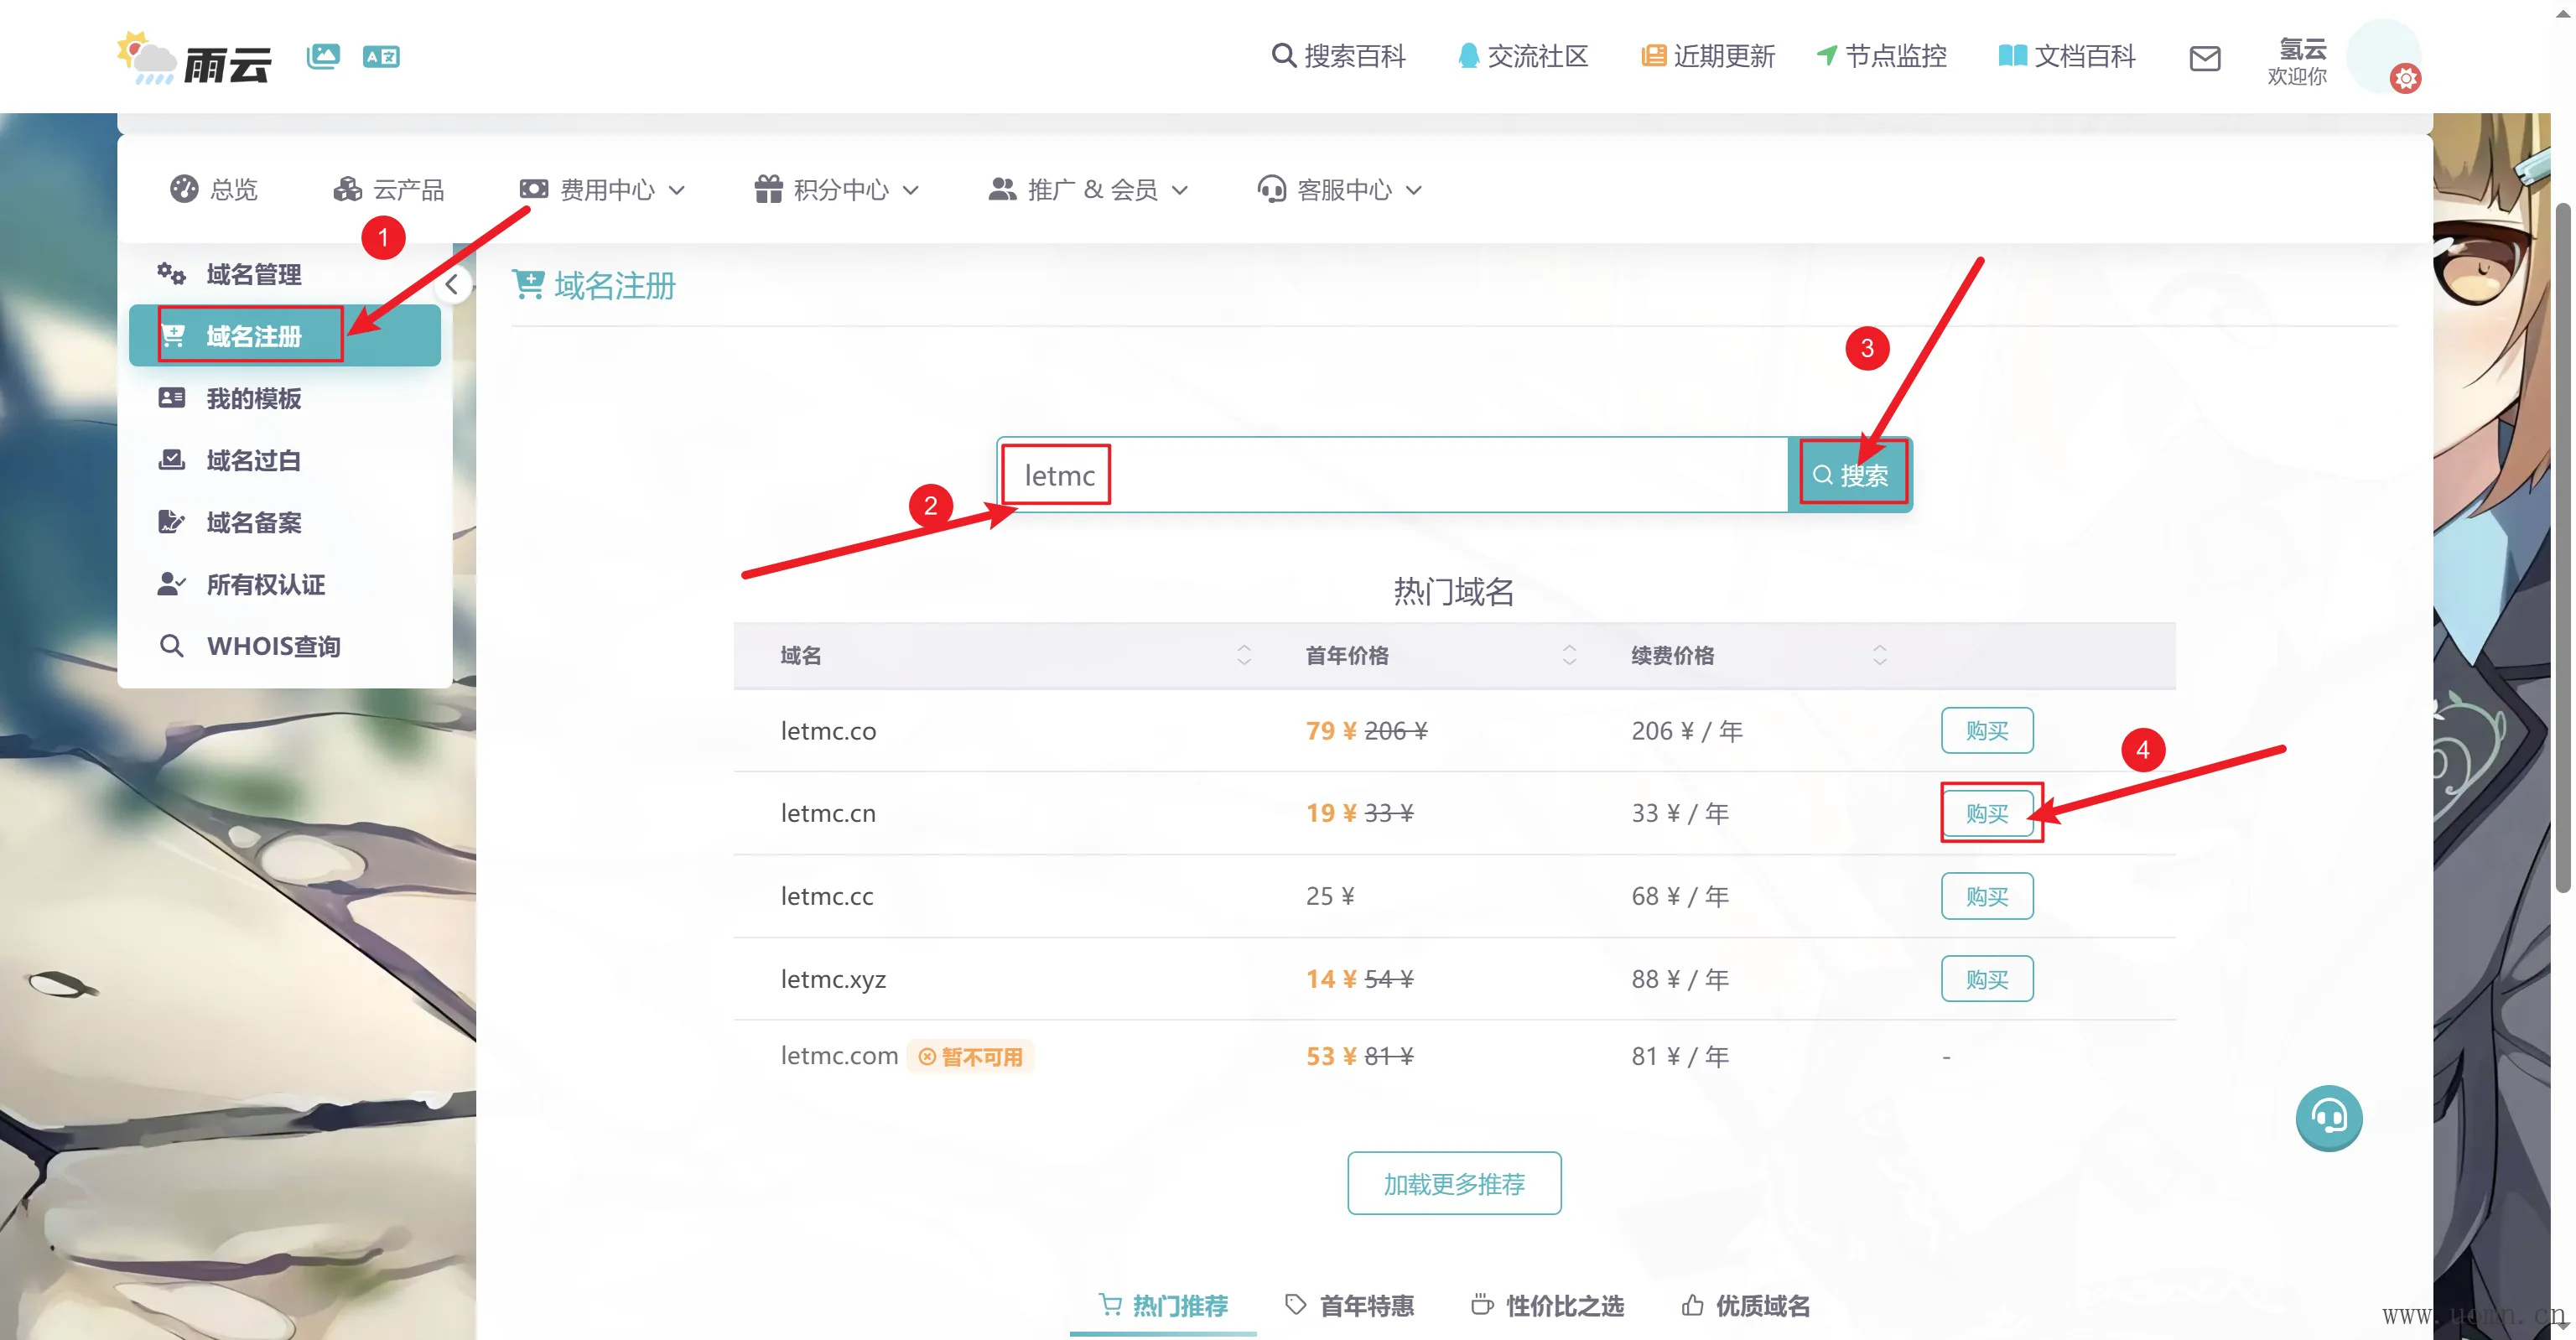
Task: Sort the table by 首年价格 column
Action: tap(1569, 655)
